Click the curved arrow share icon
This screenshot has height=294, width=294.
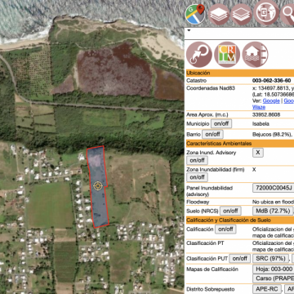[199, 55]
